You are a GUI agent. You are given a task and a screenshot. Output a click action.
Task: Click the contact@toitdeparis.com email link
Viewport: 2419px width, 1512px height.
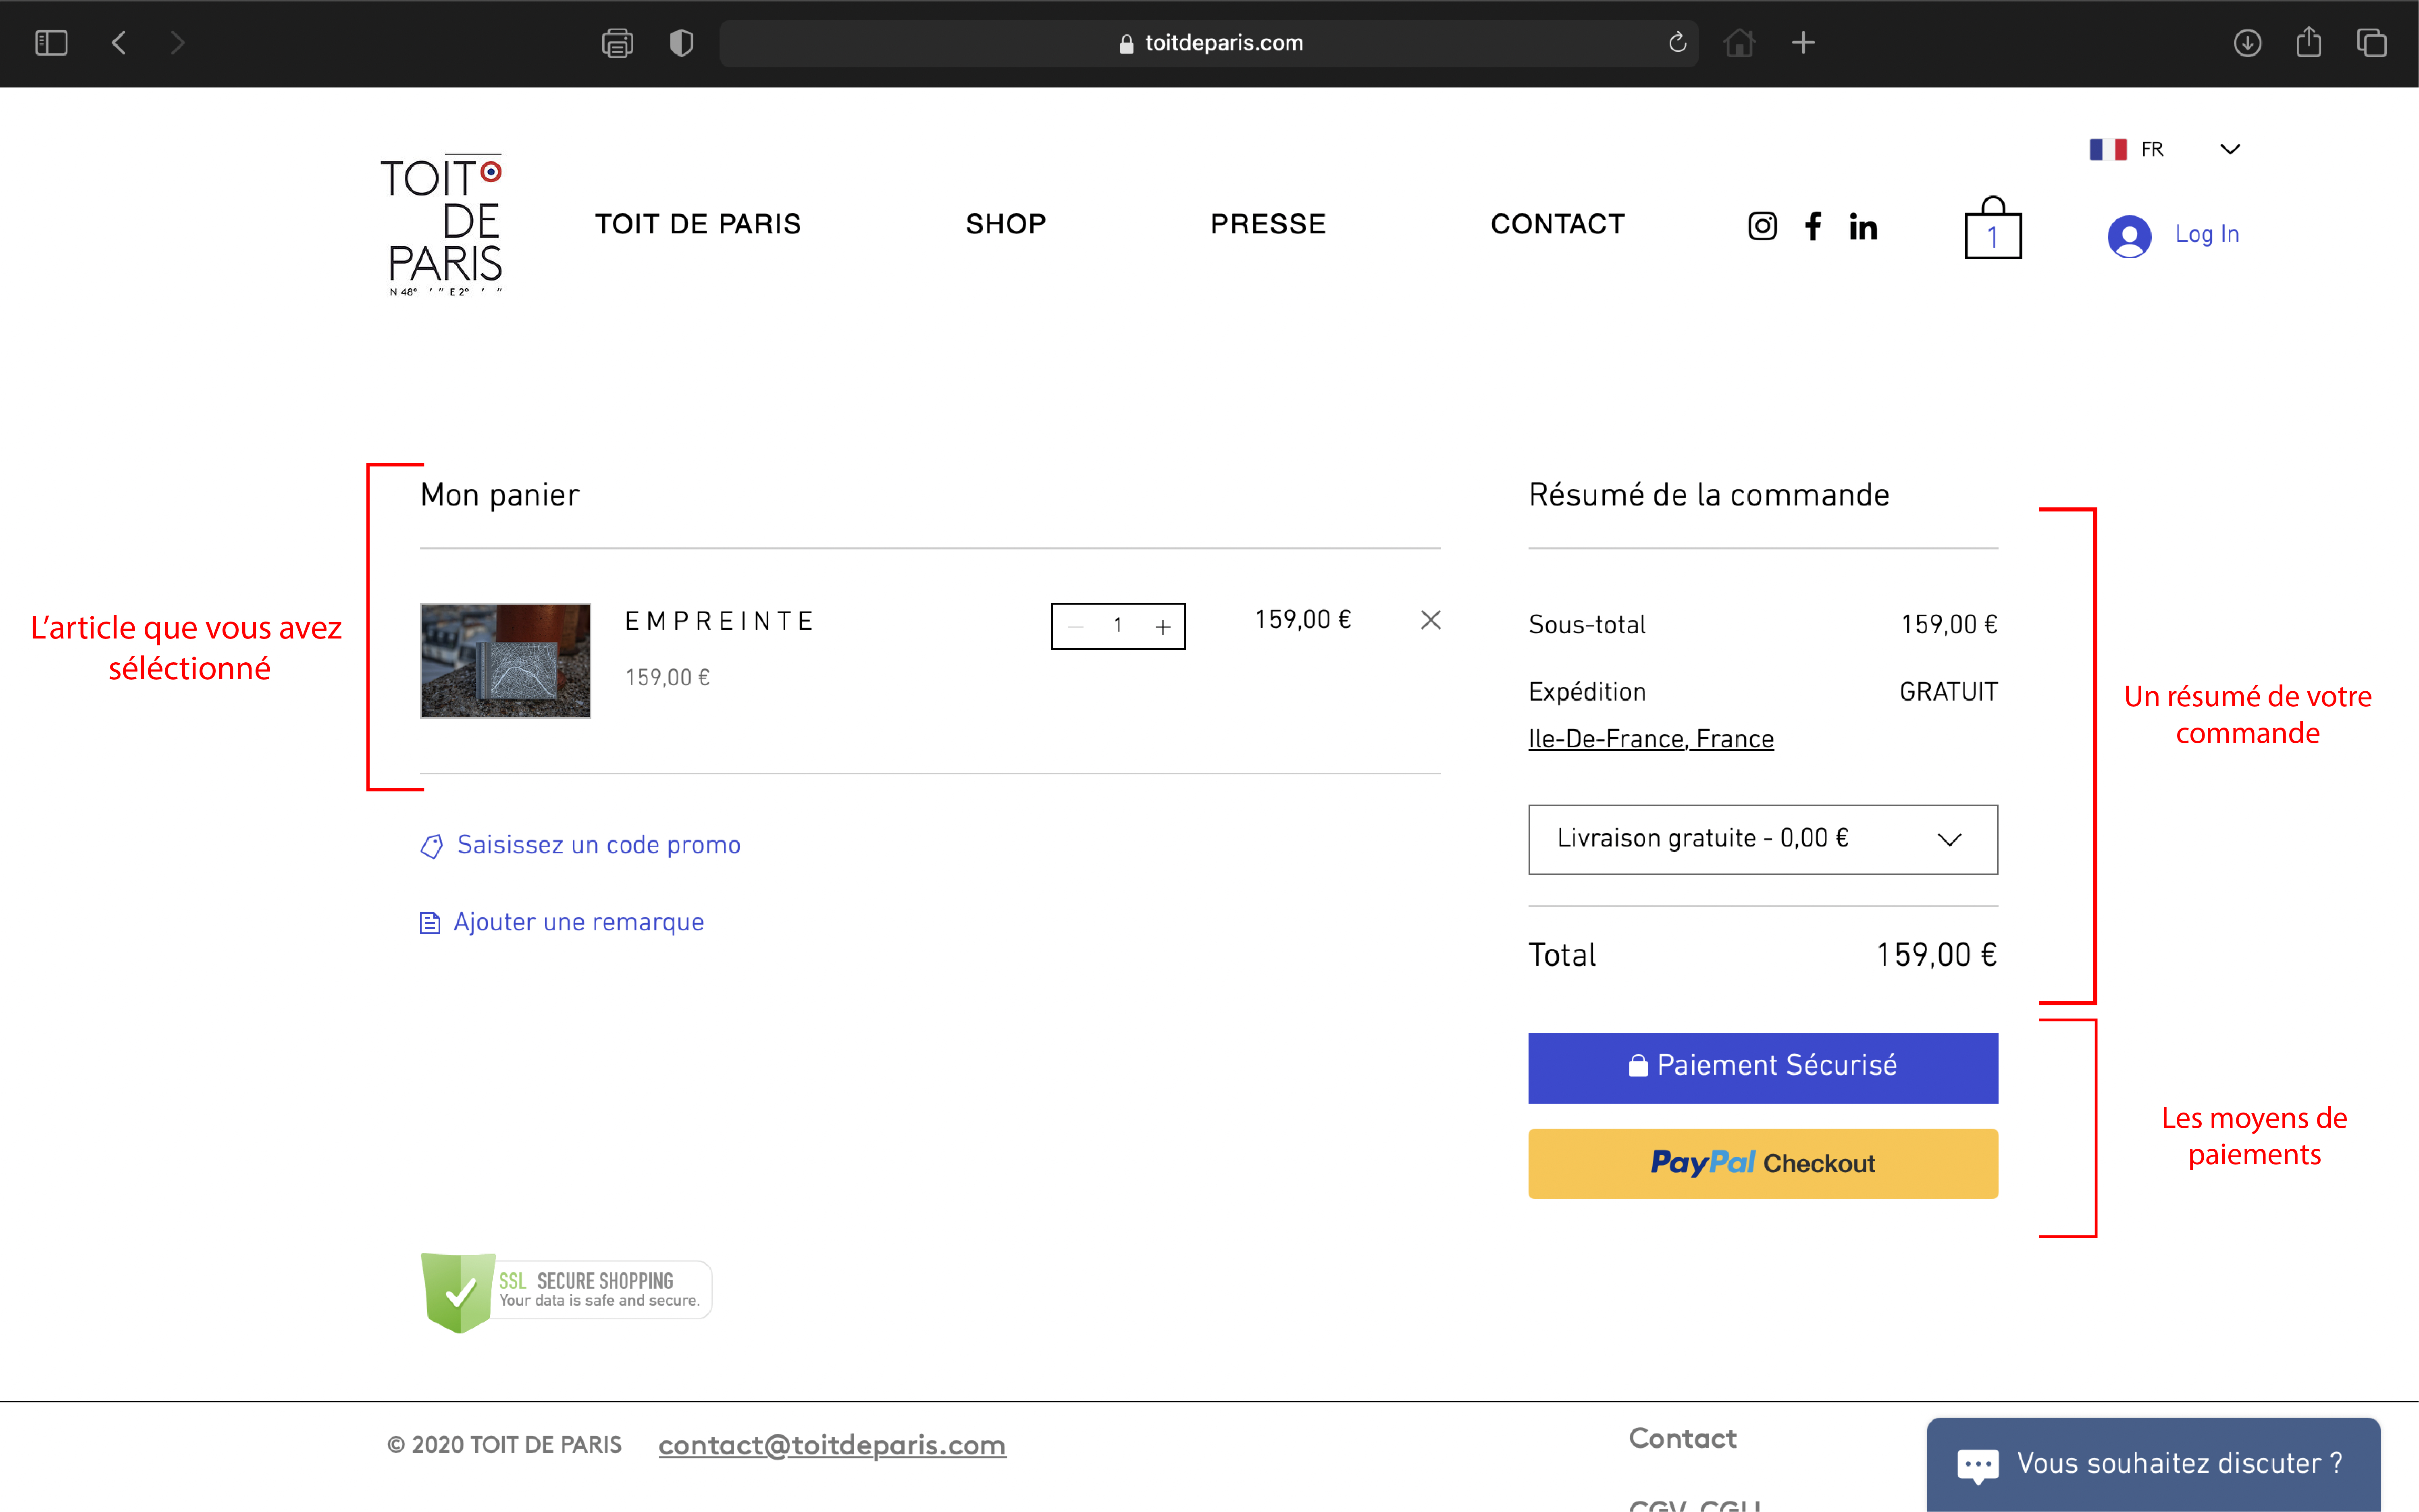tap(832, 1445)
